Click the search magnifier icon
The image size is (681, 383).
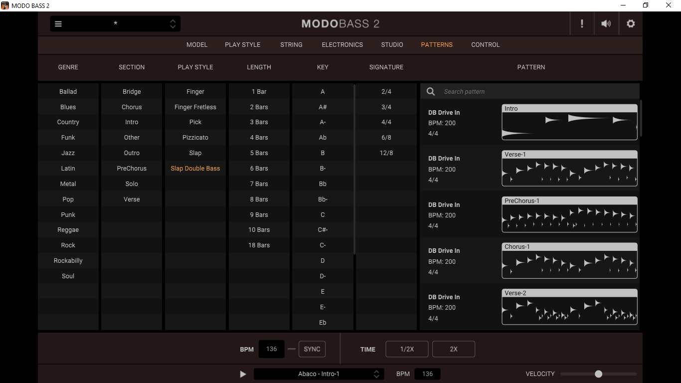tap(431, 91)
